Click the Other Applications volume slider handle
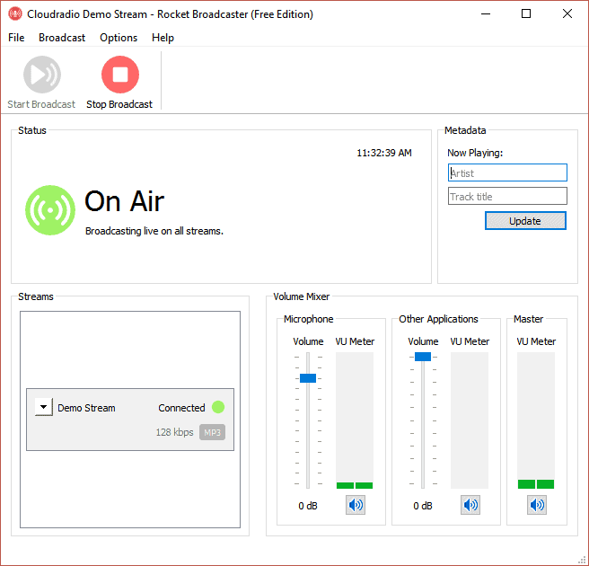The image size is (589, 566). click(x=423, y=357)
